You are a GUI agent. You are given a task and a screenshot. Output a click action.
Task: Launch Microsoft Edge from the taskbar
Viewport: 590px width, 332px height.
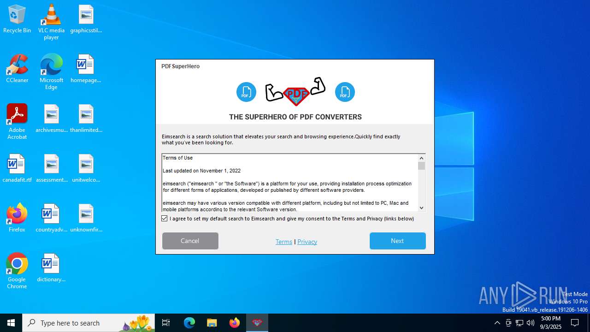coord(189,323)
